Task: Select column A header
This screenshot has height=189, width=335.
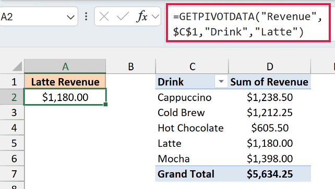Action: coord(65,67)
